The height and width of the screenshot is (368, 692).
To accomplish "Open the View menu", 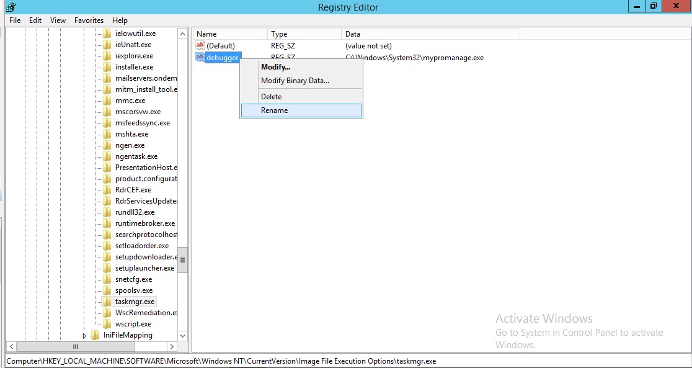I will pos(57,20).
